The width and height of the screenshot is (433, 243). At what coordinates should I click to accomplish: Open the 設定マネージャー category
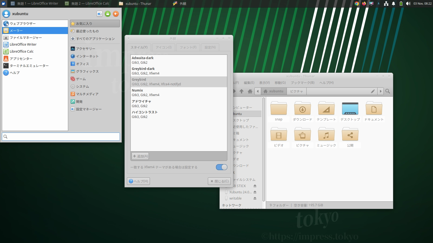click(95, 109)
